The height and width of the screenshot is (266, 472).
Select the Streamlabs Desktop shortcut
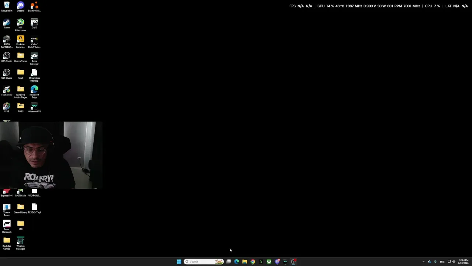tap(34, 76)
